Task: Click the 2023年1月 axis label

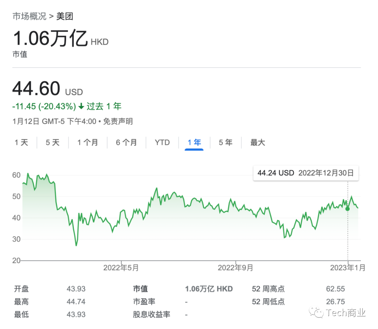Action: click(348, 268)
